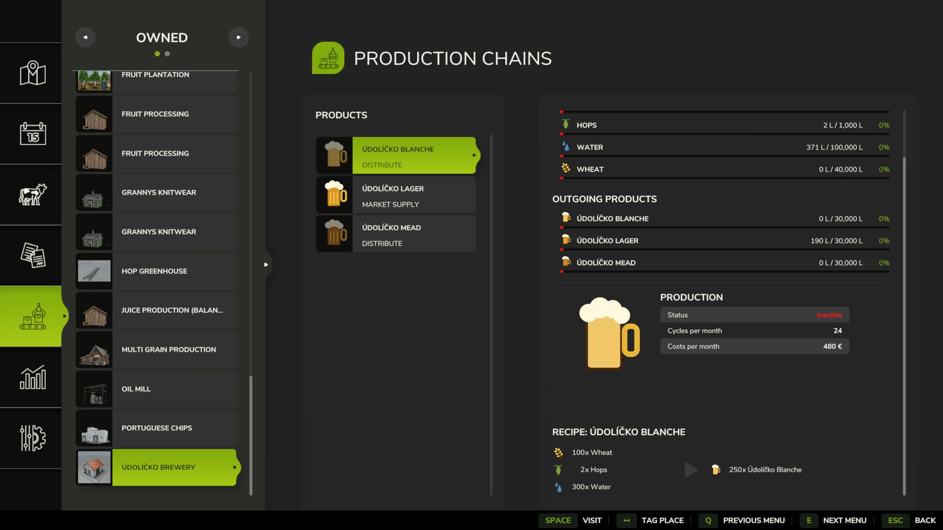Screen dimensions: 943x530
Task: Toggle Údolíčko Blanche distribute mode
Action: [382, 165]
